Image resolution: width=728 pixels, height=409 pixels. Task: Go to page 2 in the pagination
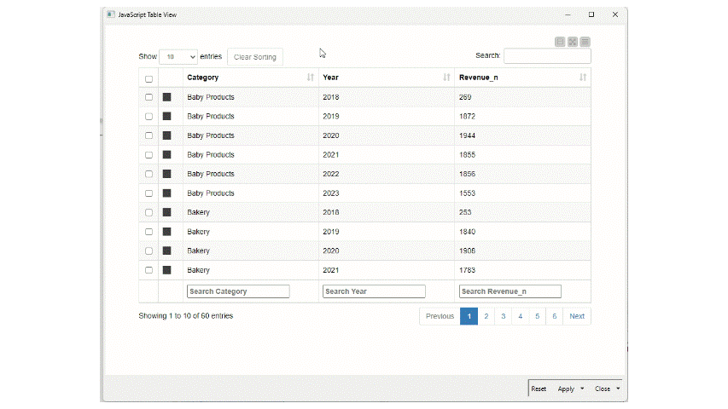tap(486, 316)
